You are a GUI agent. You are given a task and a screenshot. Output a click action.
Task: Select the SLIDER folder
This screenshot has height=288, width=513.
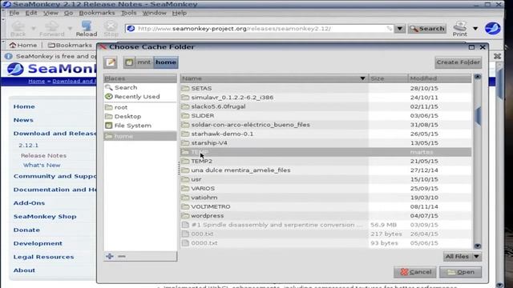pyautogui.click(x=325, y=115)
